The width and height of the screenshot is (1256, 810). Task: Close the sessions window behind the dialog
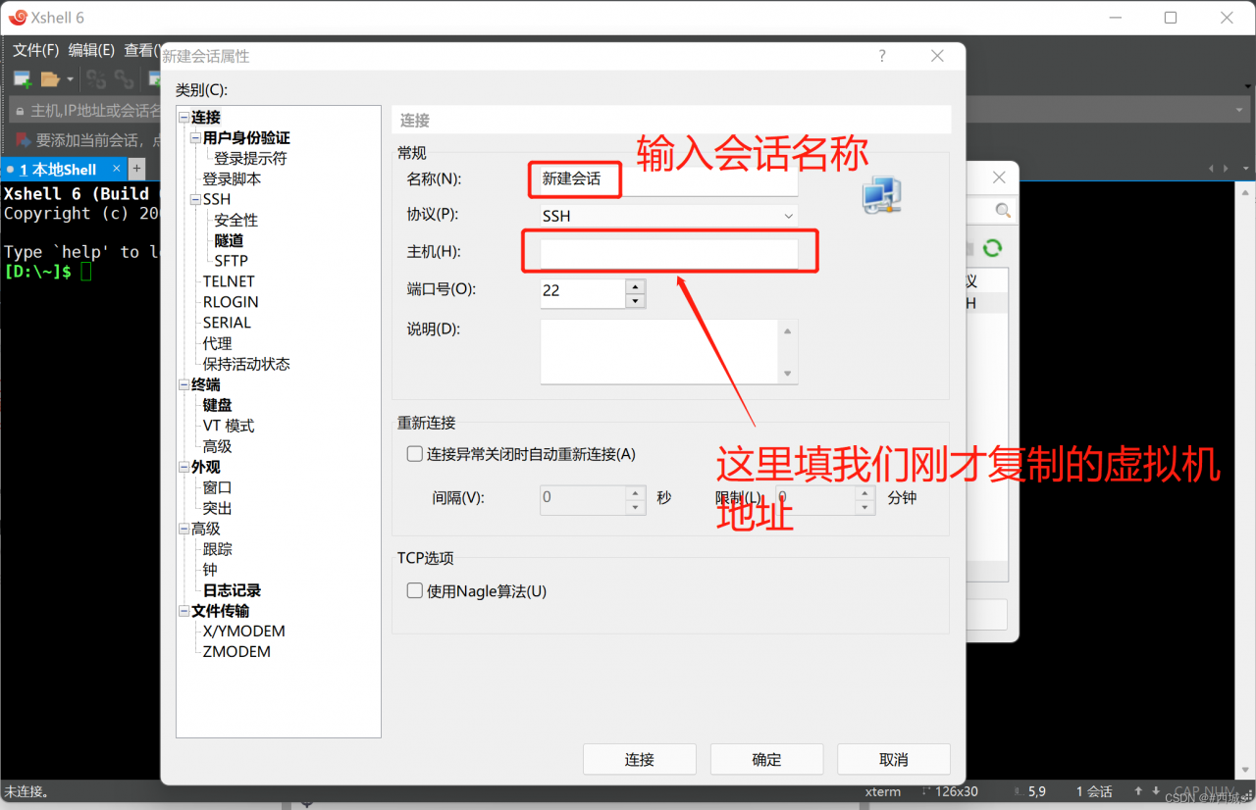[999, 177]
